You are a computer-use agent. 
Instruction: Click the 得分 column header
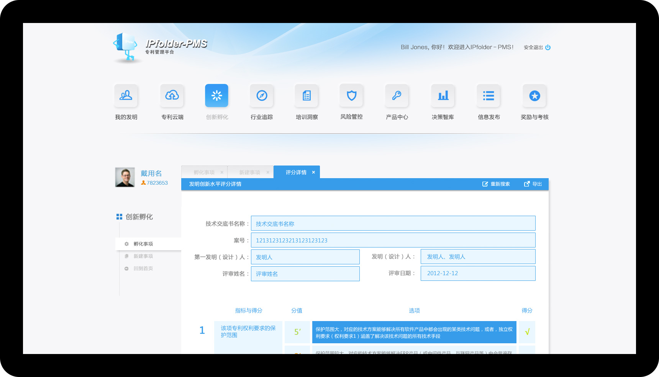pyautogui.click(x=527, y=310)
